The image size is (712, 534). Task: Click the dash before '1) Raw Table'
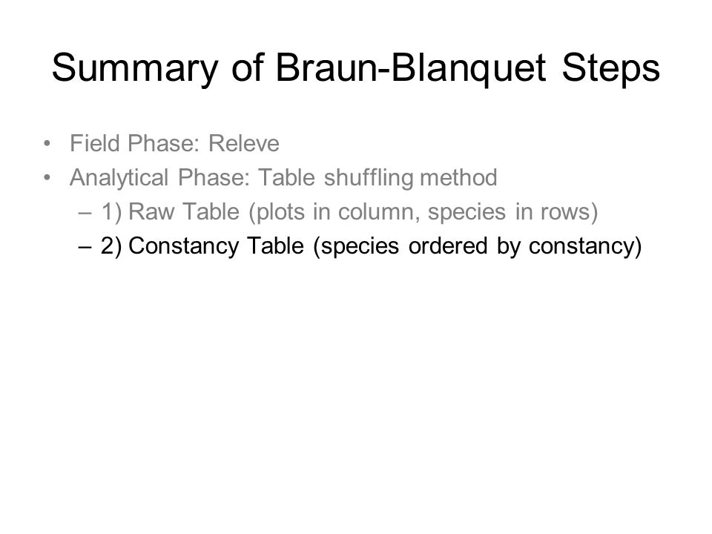tap(85, 213)
